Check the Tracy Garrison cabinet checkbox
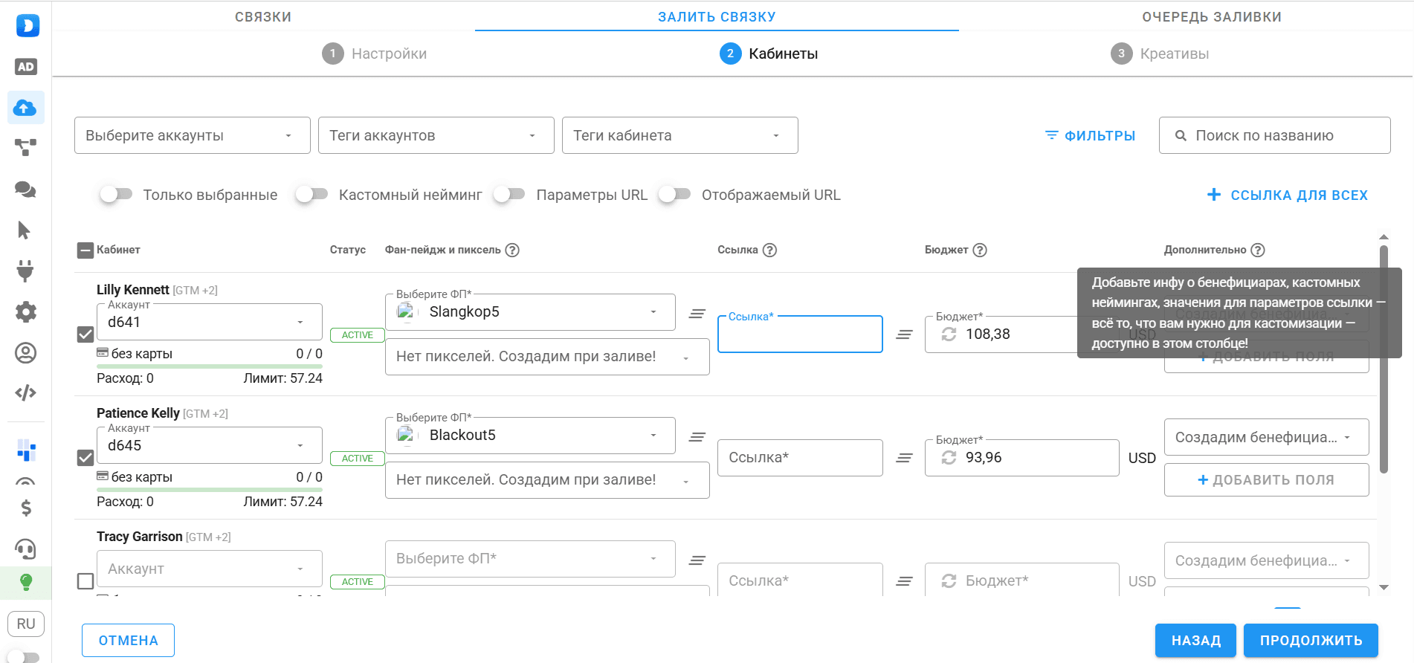The image size is (1414, 663). click(x=85, y=581)
